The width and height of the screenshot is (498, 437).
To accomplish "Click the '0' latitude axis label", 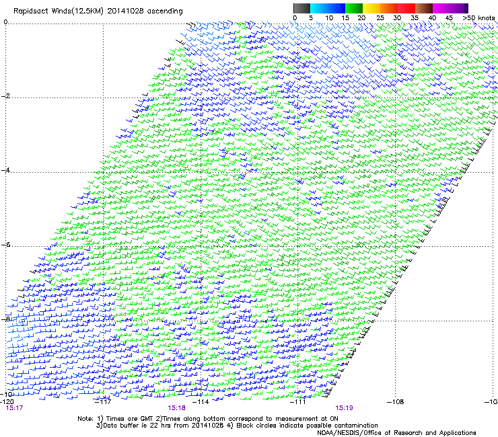I will pos(5,22).
